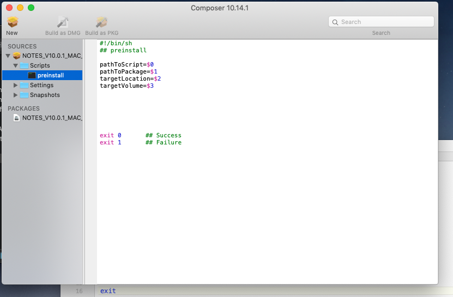Click the Build as PKG icon

pos(101,22)
